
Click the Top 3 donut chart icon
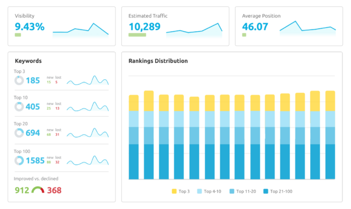point(19,80)
